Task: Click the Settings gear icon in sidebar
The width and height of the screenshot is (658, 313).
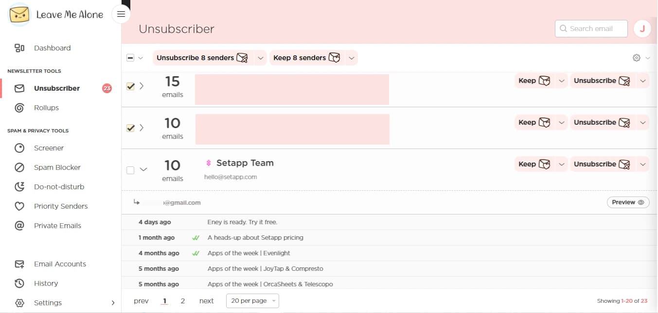Action: (x=19, y=303)
